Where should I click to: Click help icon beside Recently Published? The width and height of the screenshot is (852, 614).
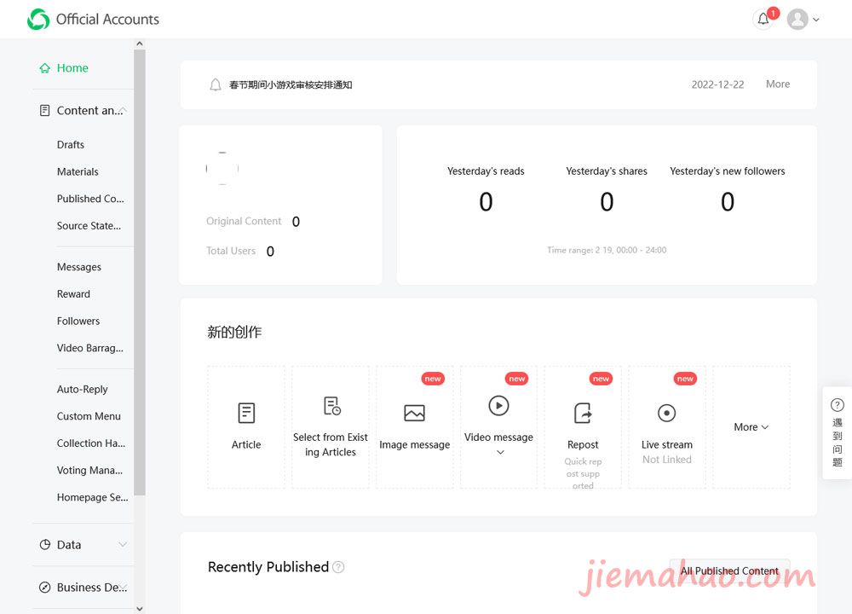(x=338, y=567)
